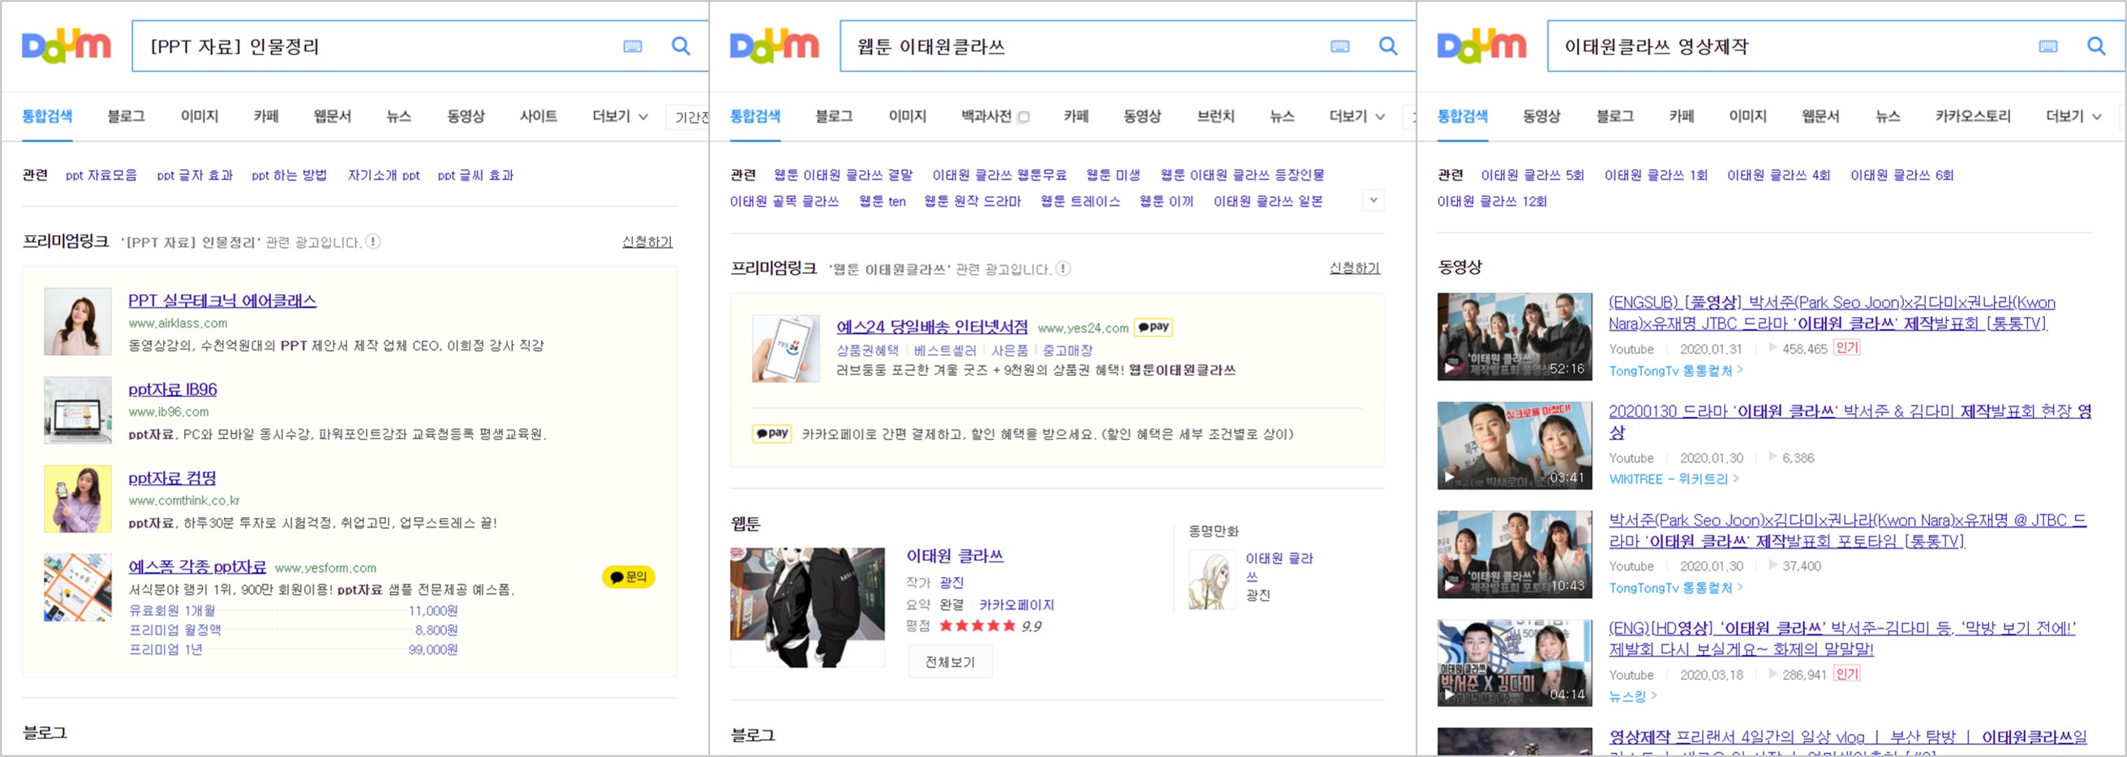Open '20200130 드라마 이태원 클라쓰' video title

click(x=1850, y=421)
